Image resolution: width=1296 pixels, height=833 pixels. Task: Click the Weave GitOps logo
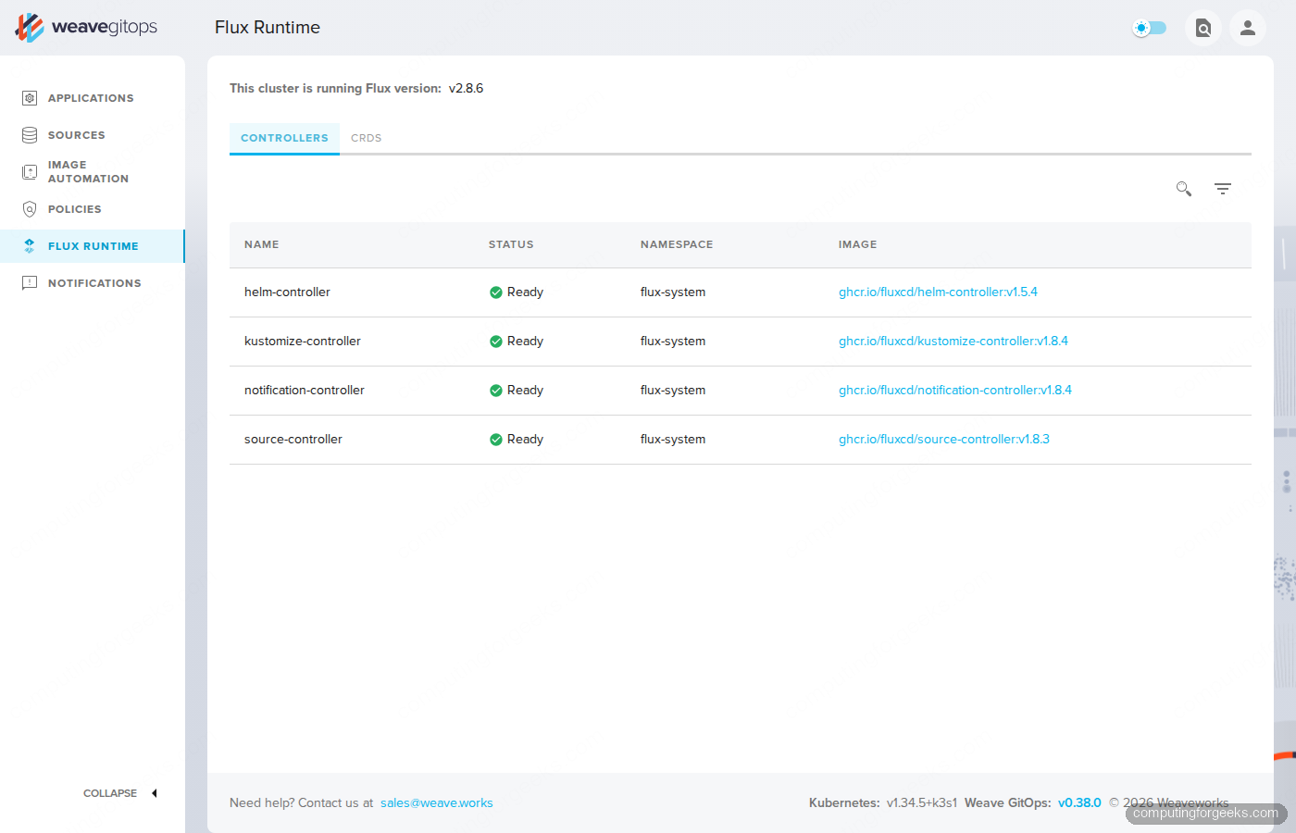(86, 27)
